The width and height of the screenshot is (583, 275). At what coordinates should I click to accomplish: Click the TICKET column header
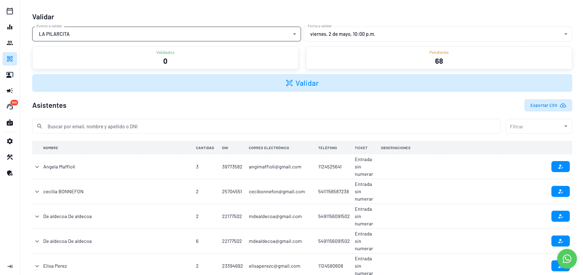click(x=361, y=148)
